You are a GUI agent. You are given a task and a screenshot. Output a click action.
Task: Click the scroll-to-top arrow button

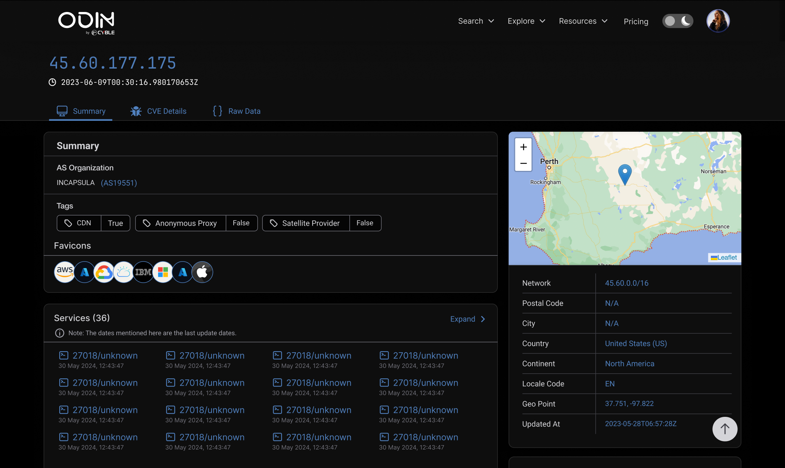pos(725,429)
